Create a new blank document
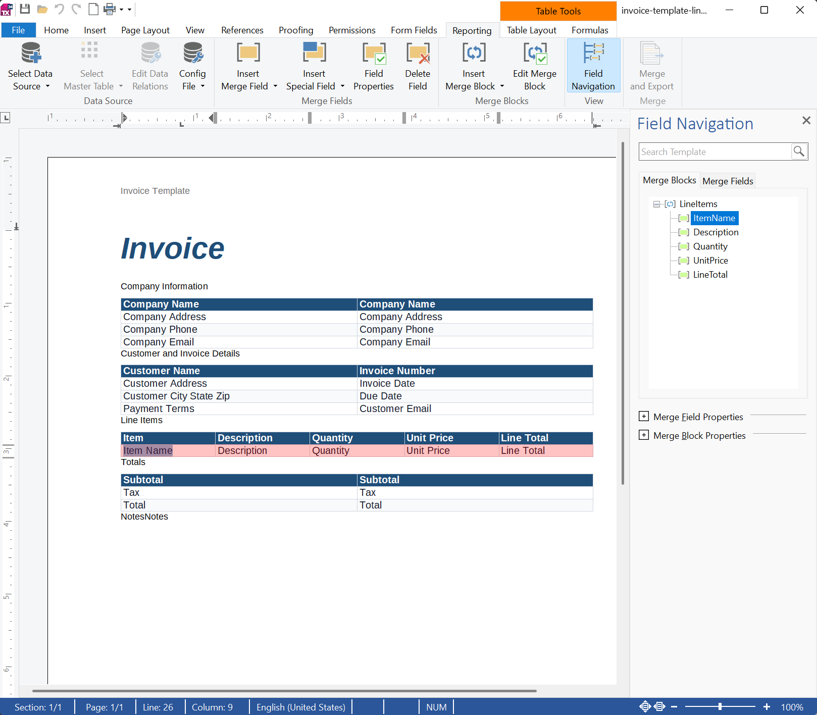 [x=93, y=9]
